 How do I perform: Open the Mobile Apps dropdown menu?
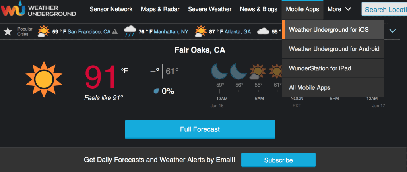point(302,10)
